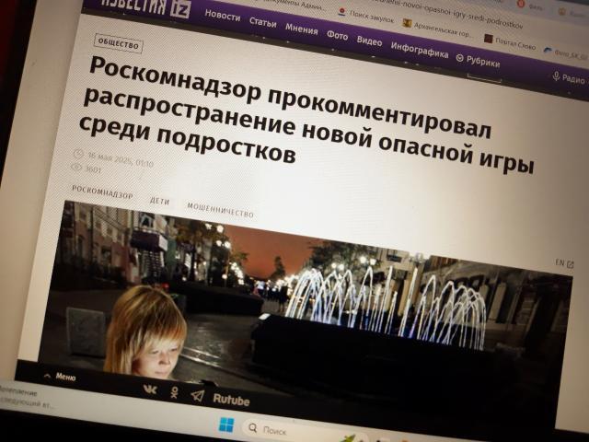The height and width of the screenshot is (442, 589).
Task: Open the Видео menu item
Action: point(369,41)
